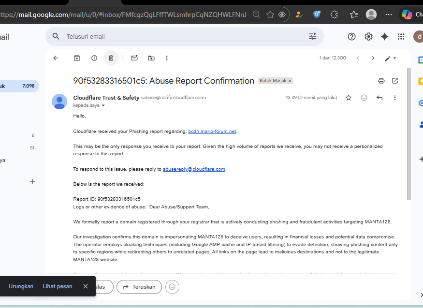Open Contacts in side panel
Image resolution: width=423 pixels, height=308 pixels.
(421, 124)
